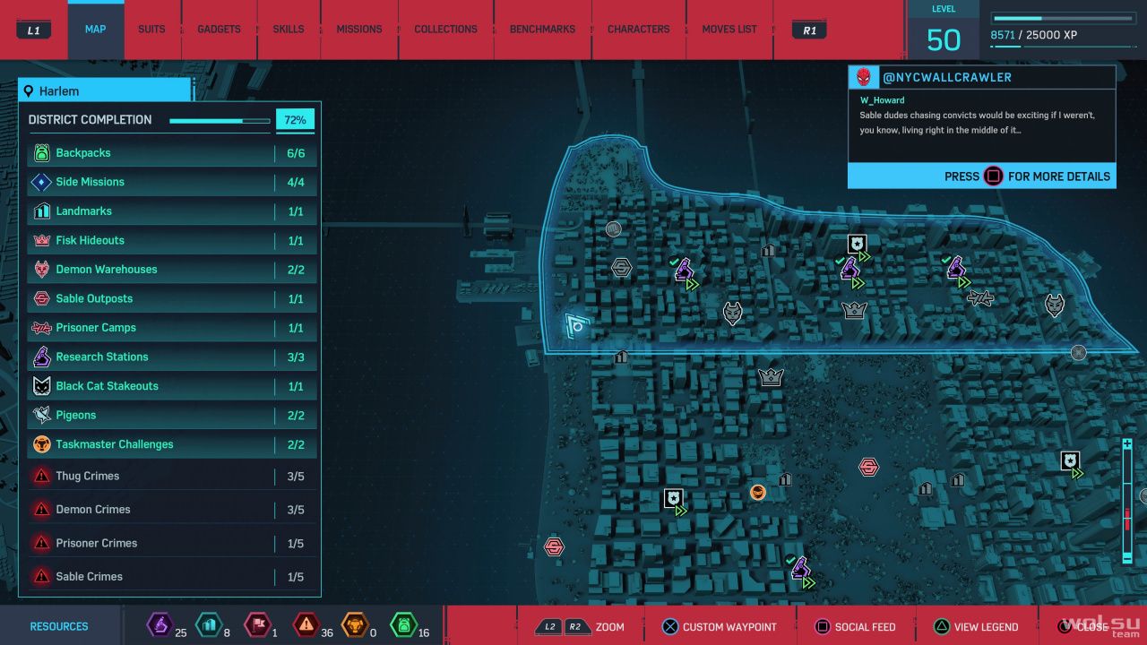Click the View Legend button
The width and height of the screenshot is (1147, 645).
(976, 627)
